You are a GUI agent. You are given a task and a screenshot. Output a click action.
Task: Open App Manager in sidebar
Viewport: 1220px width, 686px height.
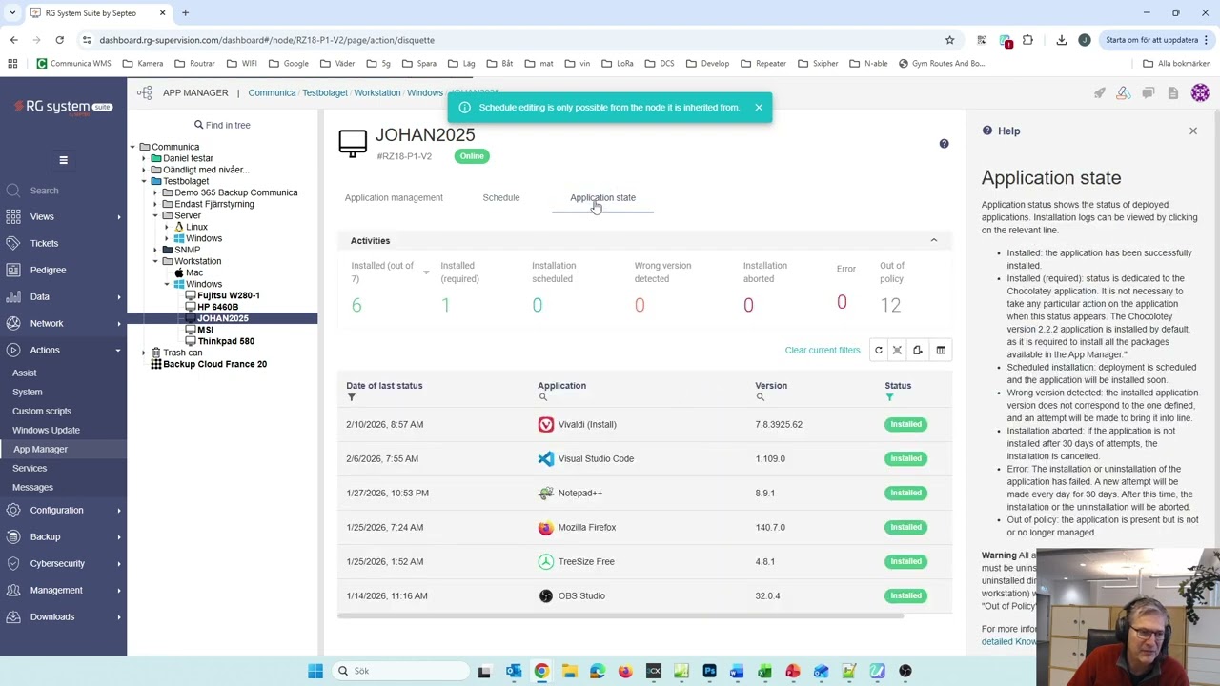pos(40,449)
